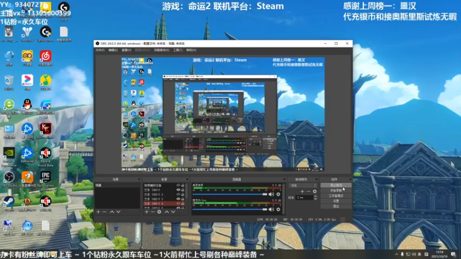Toggle visibility of 文本 (GDI+) 2 source
The height and width of the screenshot is (259, 461).
tap(178, 195)
